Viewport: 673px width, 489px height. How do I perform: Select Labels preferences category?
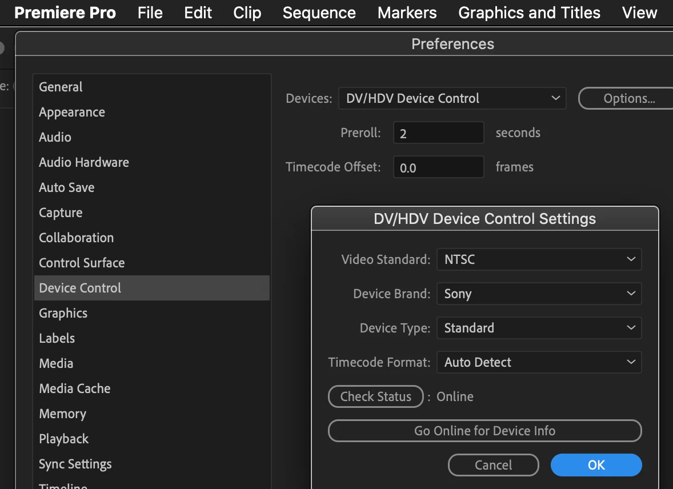click(x=151, y=338)
